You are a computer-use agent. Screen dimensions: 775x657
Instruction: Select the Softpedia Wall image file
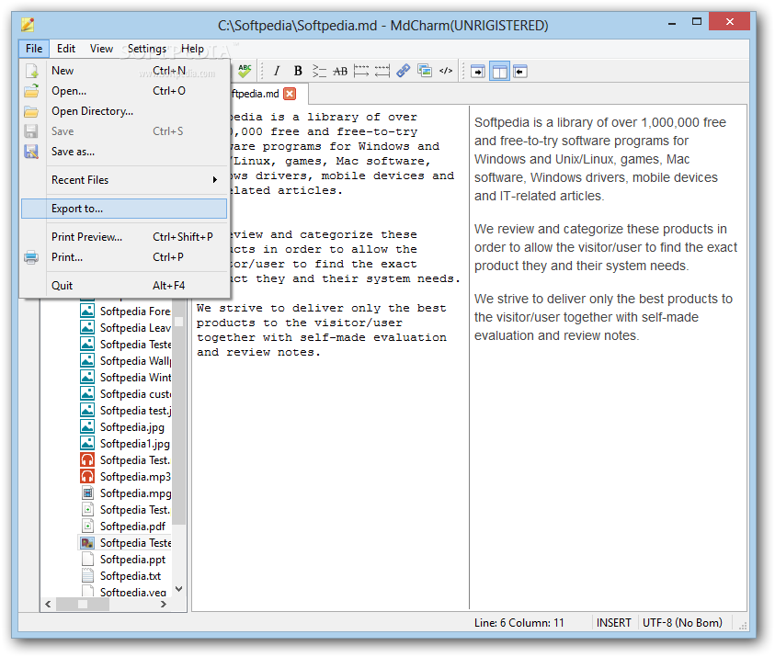[135, 361]
